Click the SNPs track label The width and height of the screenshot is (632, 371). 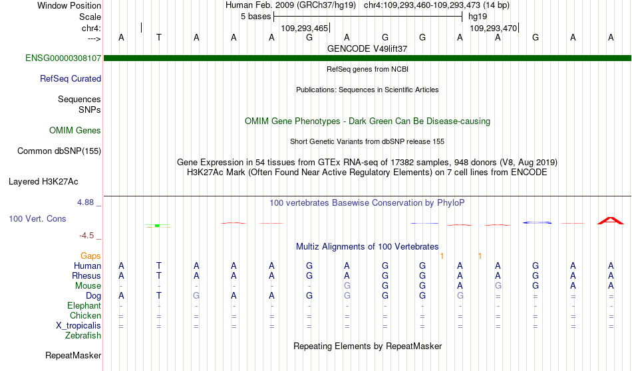click(90, 110)
